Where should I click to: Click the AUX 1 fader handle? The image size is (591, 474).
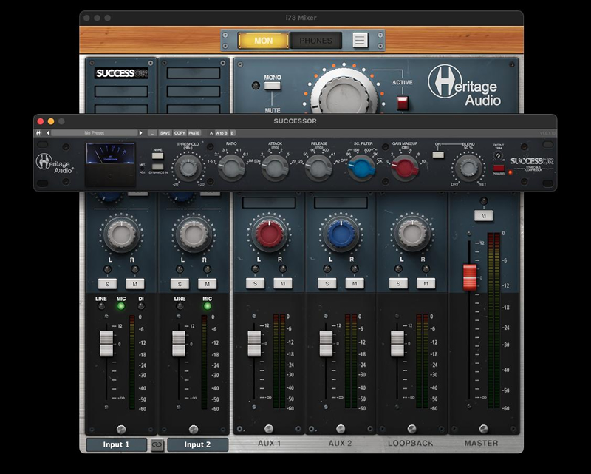point(254,343)
